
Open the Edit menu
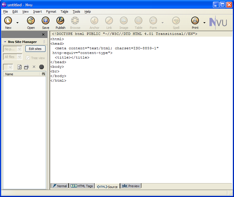pyautogui.click(x=15, y=12)
